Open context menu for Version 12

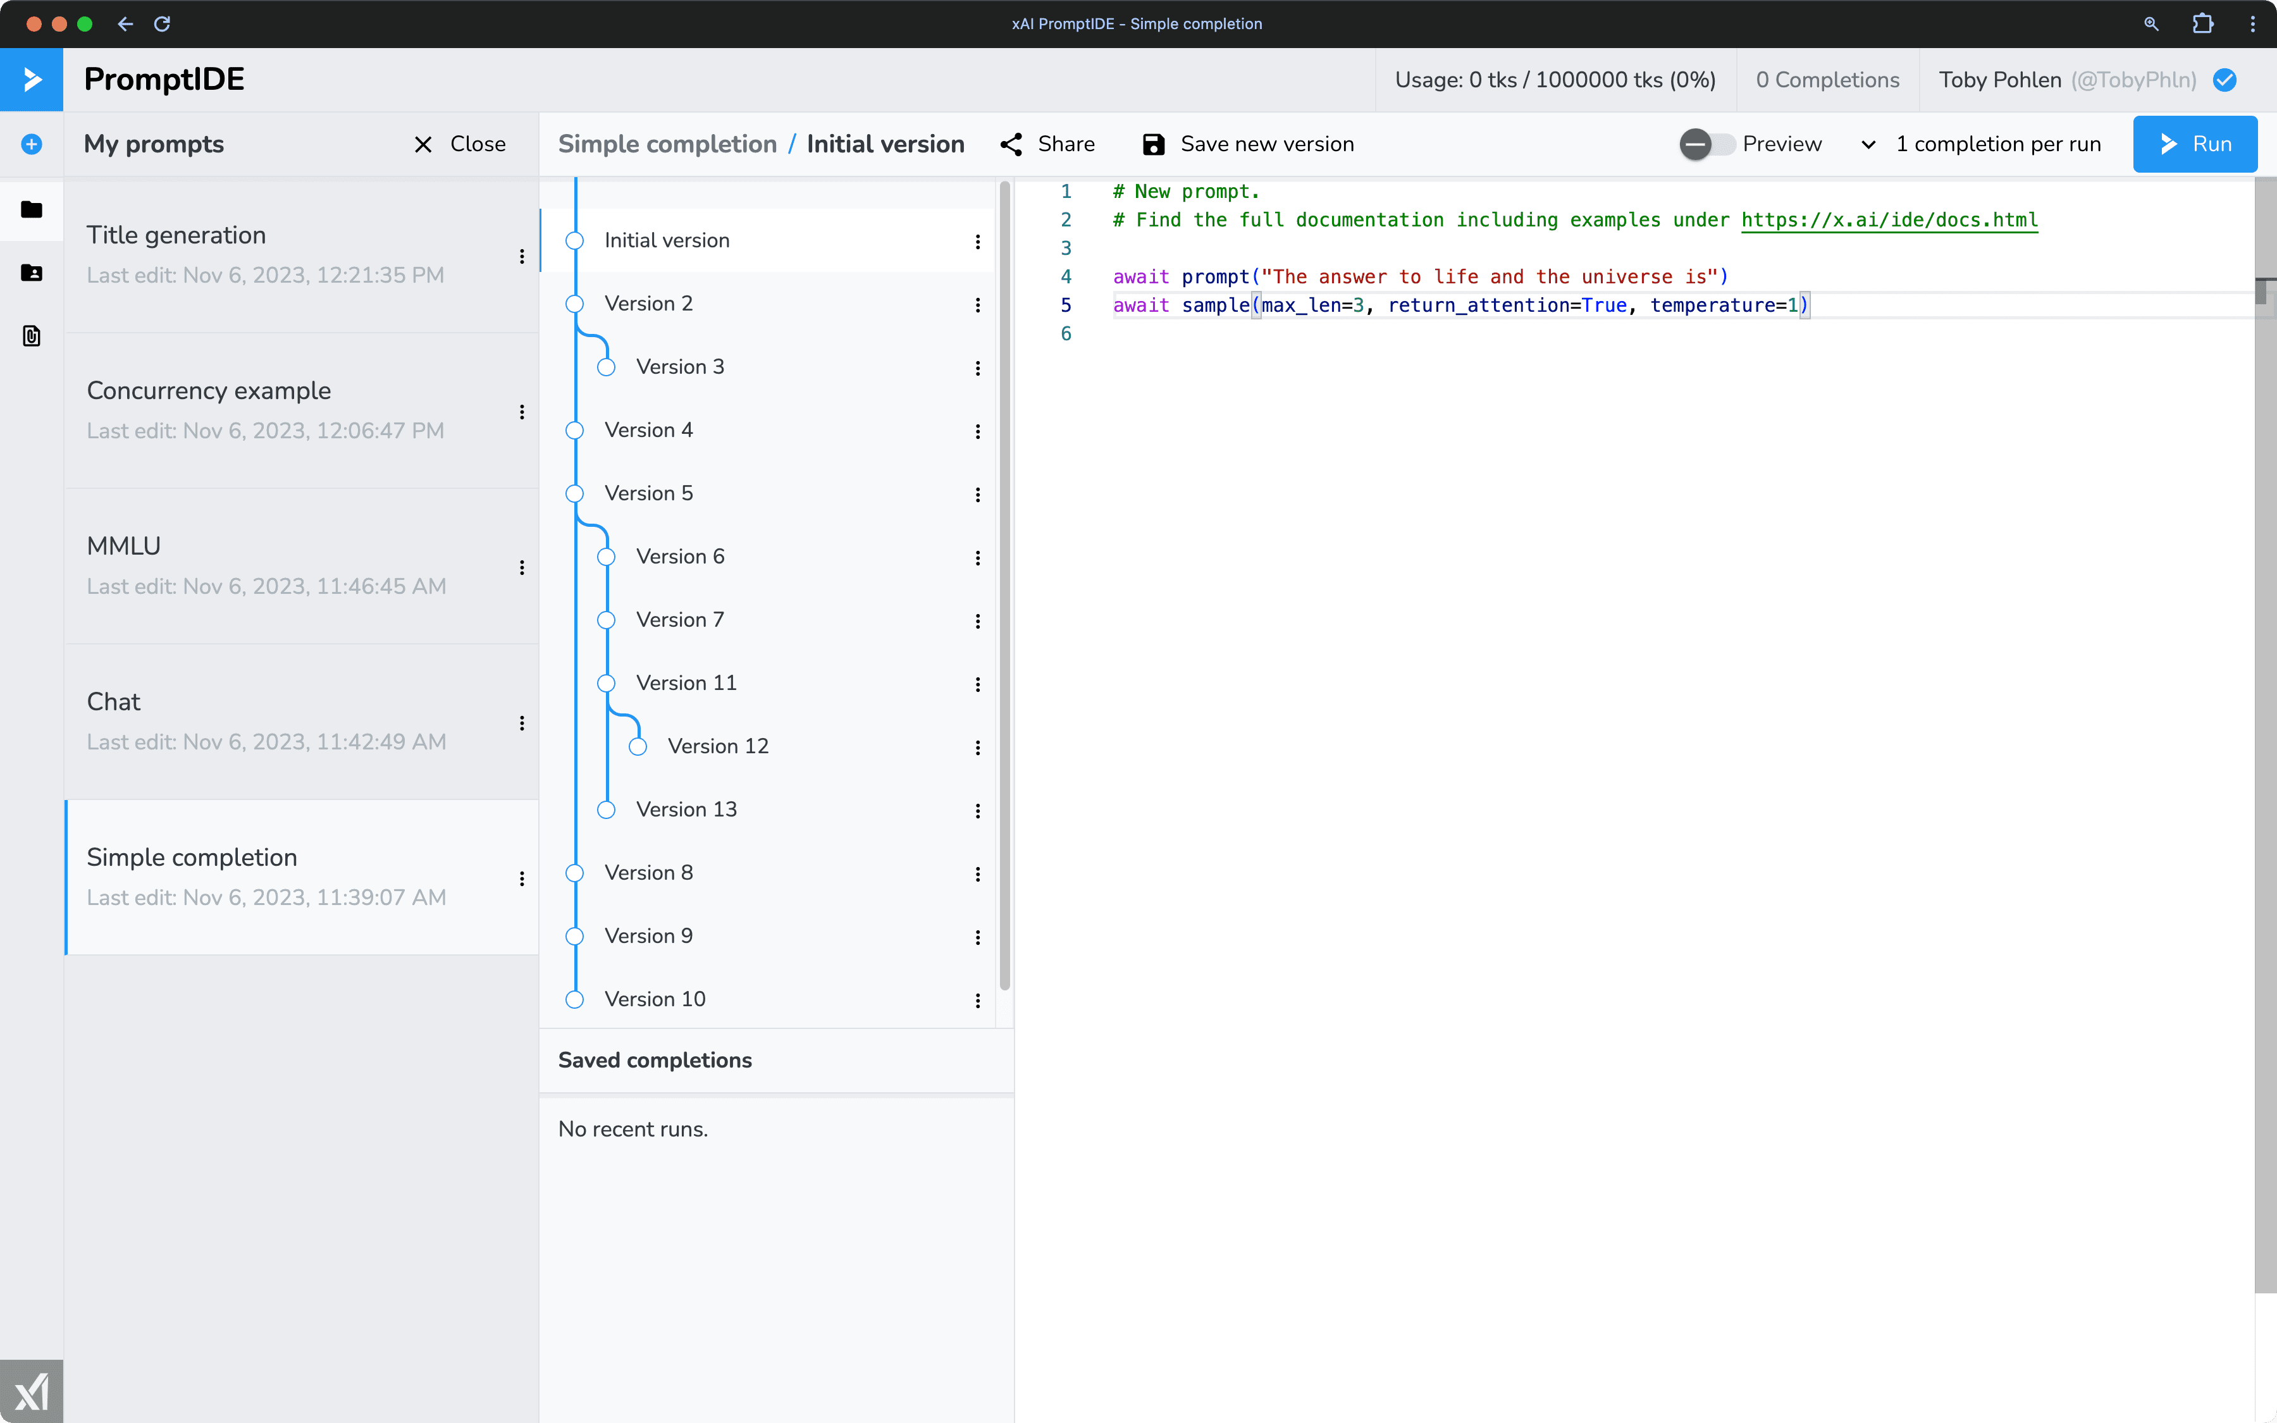tap(977, 746)
